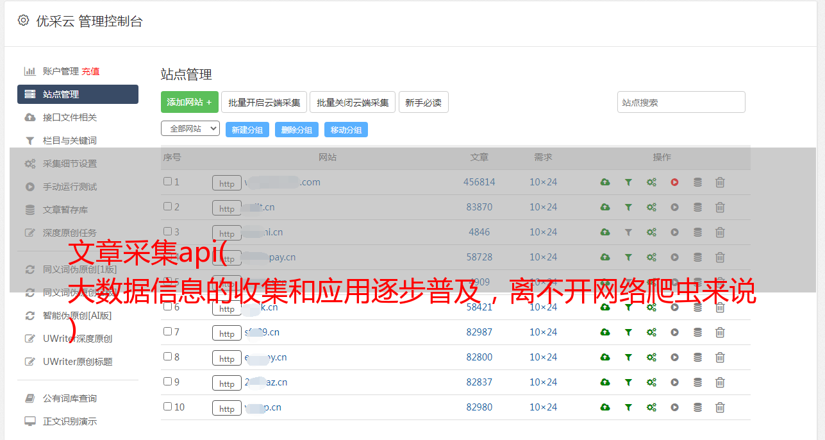
Task: Click into the 站点搜索 search field
Action: coord(681,102)
